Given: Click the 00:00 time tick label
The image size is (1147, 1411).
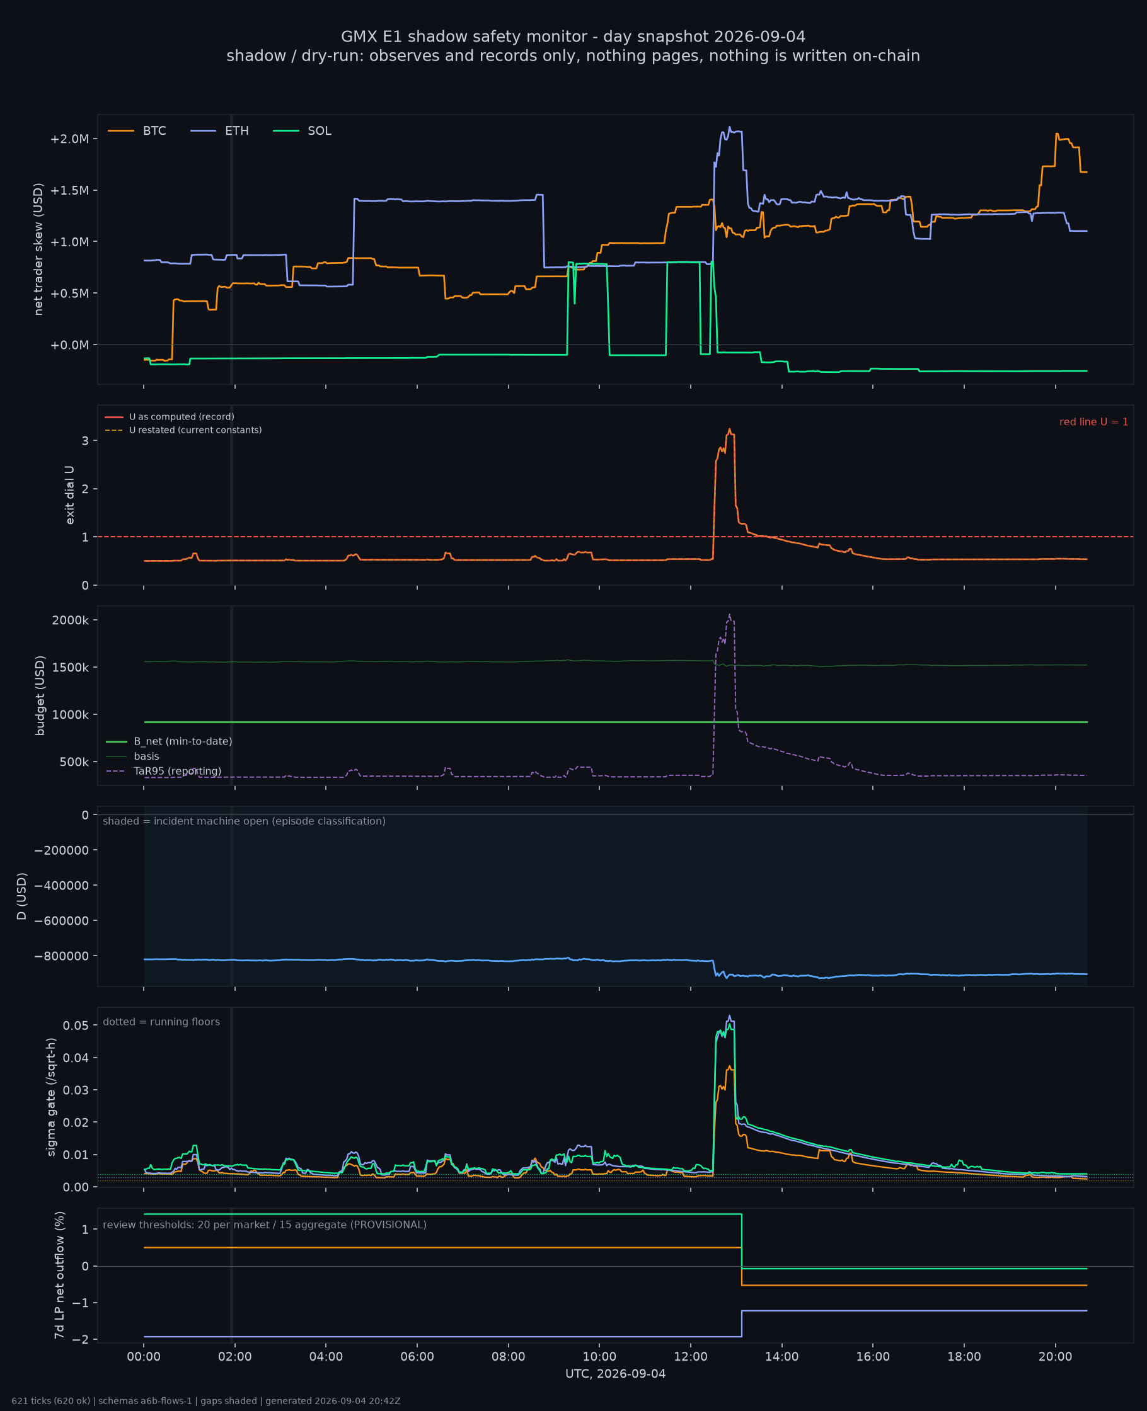Looking at the screenshot, I should (144, 1356).
